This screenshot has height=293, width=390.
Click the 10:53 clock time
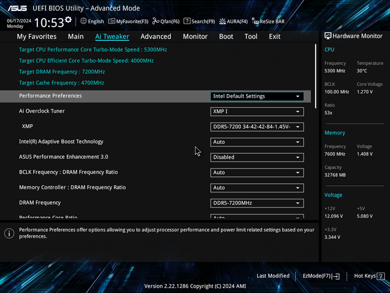coord(49,23)
